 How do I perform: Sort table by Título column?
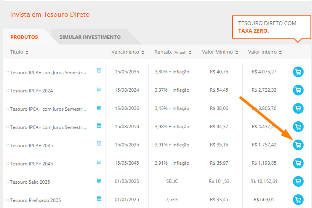pos(19,52)
